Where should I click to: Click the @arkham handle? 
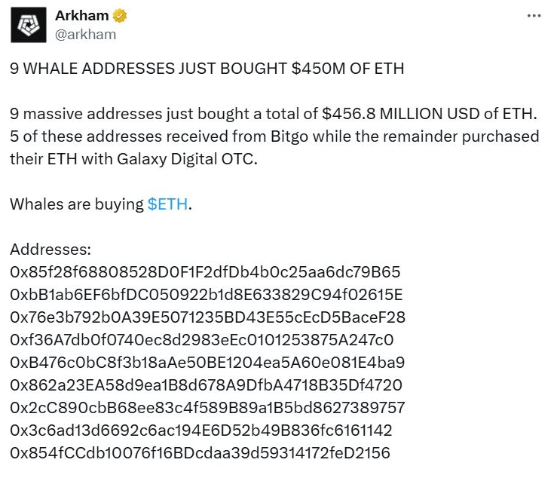coord(86,34)
